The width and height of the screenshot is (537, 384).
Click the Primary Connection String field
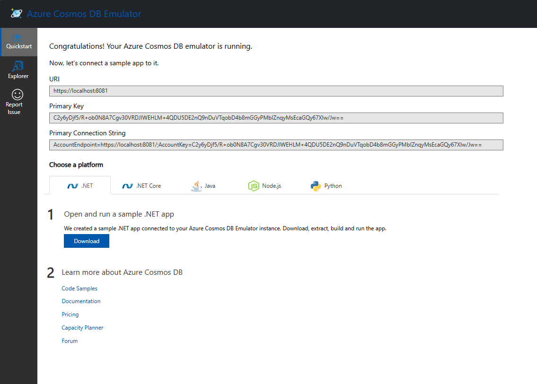[x=276, y=145]
